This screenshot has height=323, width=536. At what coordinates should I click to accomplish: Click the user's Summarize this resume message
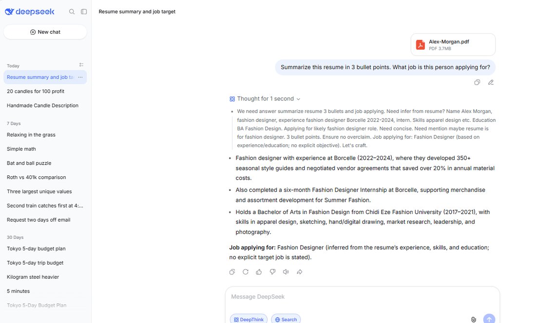(x=385, y=67)
